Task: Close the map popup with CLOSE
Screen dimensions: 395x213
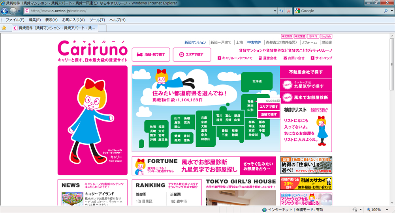Action: [273, 101]
